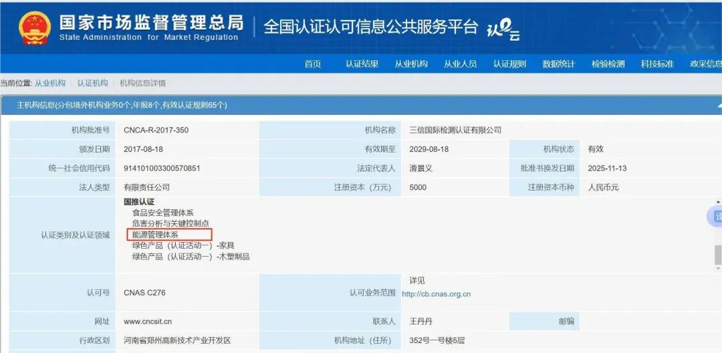Open the 政采信息 menu
The height and width of the screenshot is (353, 722).
[706, 64]
